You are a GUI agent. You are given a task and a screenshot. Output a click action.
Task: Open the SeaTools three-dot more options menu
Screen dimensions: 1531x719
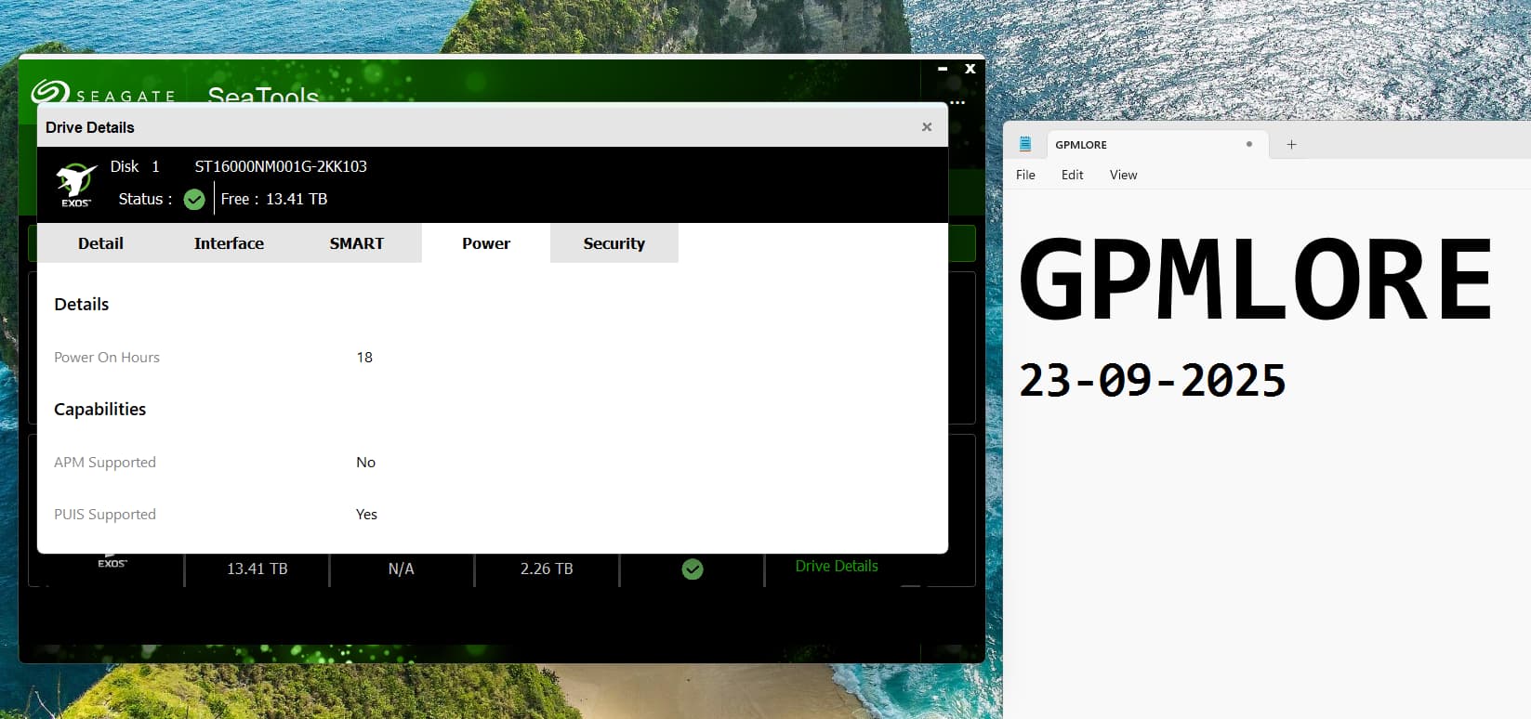(x=958, y=102)
